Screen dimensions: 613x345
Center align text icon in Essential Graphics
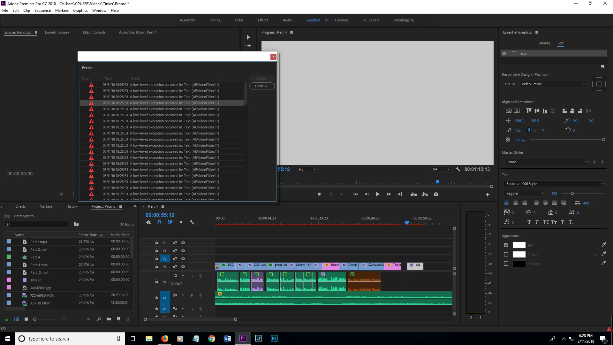(516, 203)
